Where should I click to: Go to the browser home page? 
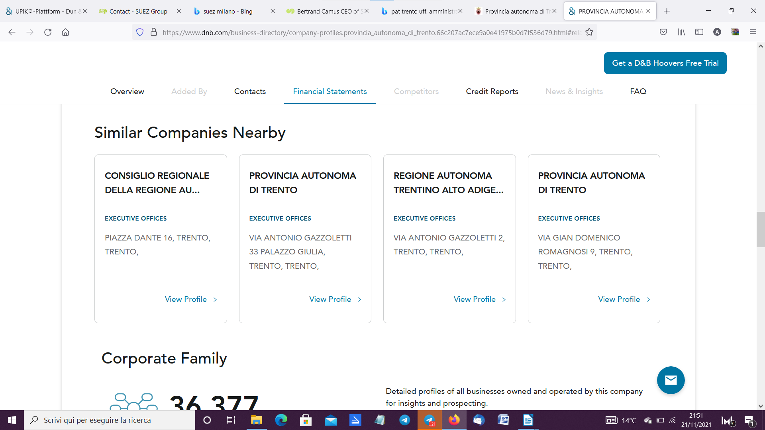point(65,32)
